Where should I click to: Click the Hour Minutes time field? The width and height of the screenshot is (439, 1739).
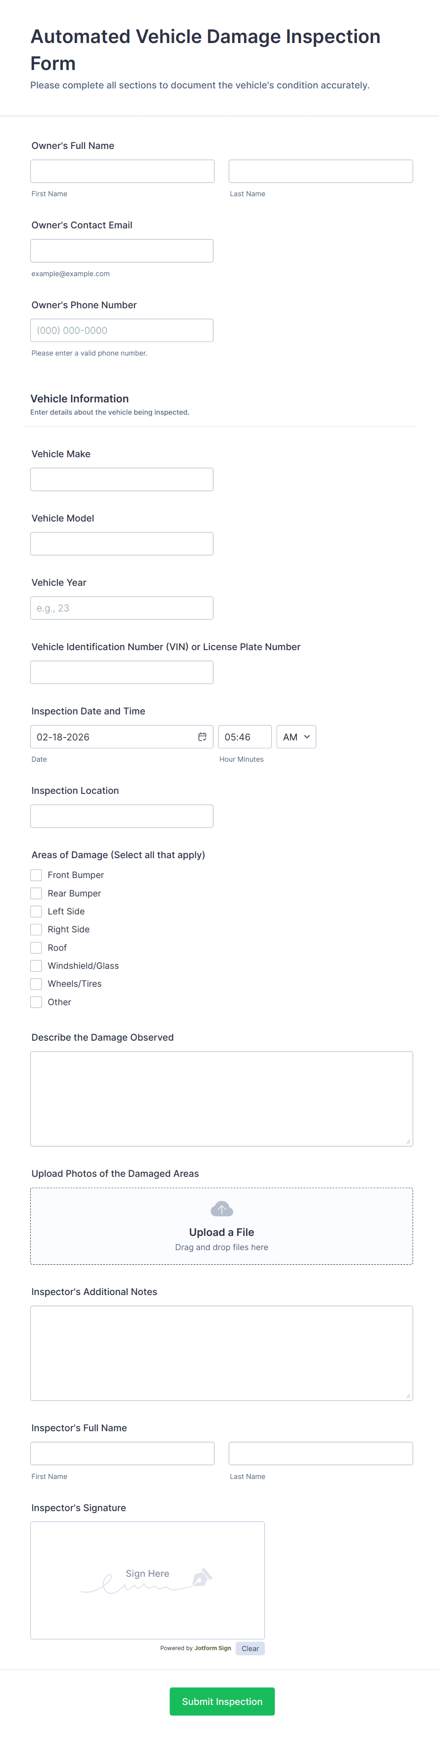coord(245,737)
